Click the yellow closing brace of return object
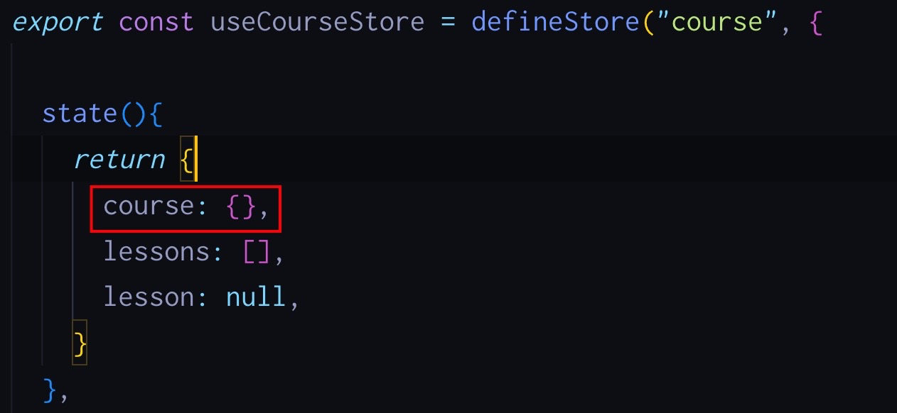 (80, 345)
